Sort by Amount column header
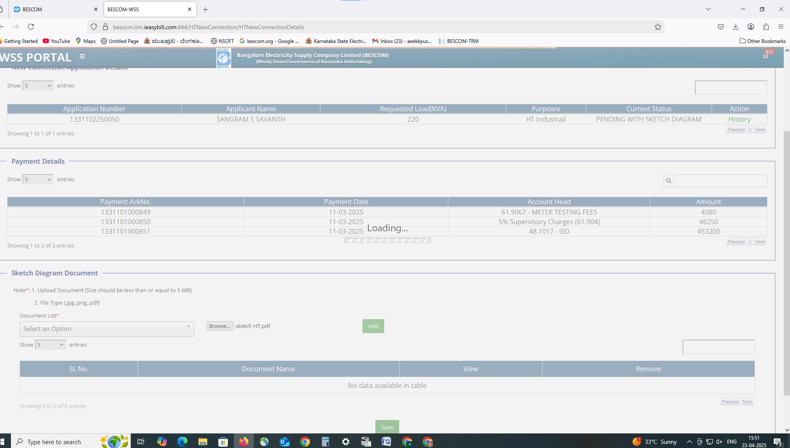790x448 pixels. click(x=708, y=202)
